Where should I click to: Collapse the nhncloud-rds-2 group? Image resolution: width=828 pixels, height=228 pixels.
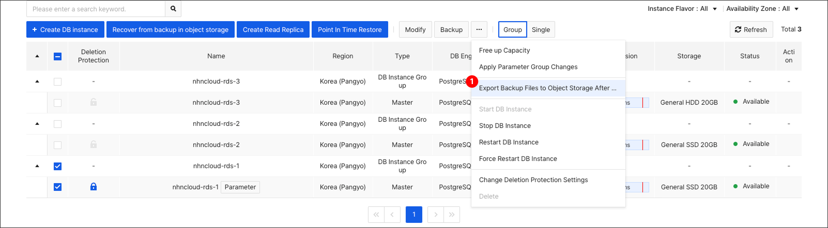(x=37, y=124)
